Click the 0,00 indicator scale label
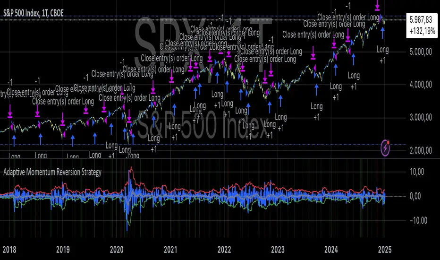440x260 pixels. 415,196
